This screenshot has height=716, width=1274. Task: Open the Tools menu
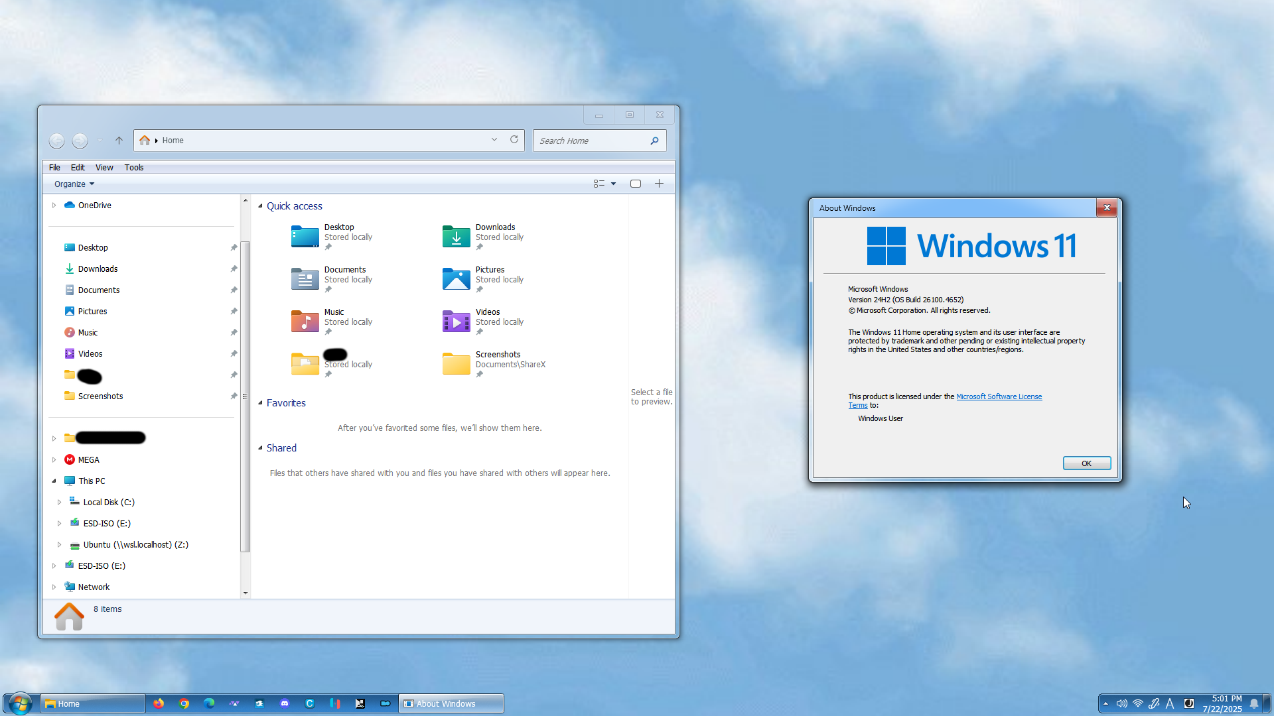(x=134, y=168)
